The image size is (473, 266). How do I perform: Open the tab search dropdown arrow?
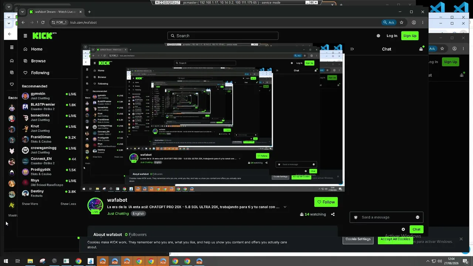22,12
